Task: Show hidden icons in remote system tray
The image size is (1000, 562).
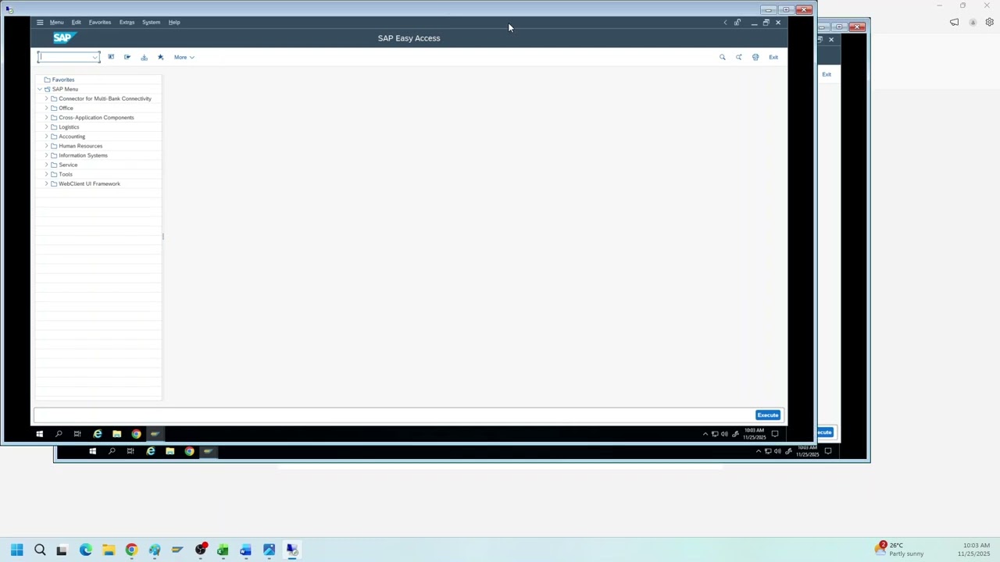Action: pyautogui.click(x=705, y=434)
